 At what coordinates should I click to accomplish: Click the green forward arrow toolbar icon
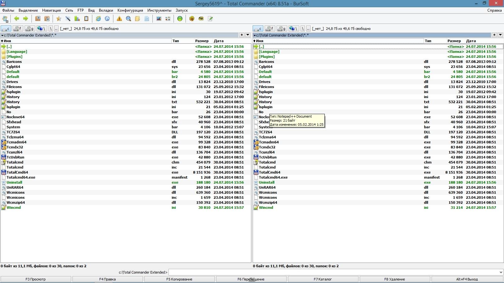pos(26,19)
